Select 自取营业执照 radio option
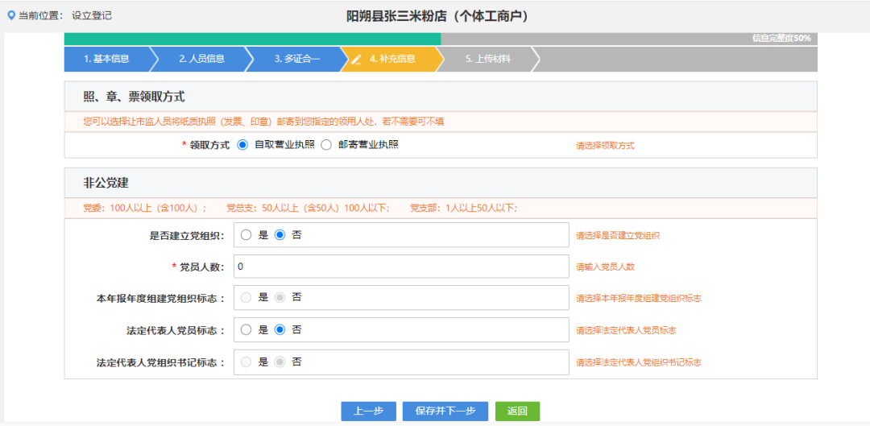The height and width of the screenshot is (426, 870). [x=242, y=145]
